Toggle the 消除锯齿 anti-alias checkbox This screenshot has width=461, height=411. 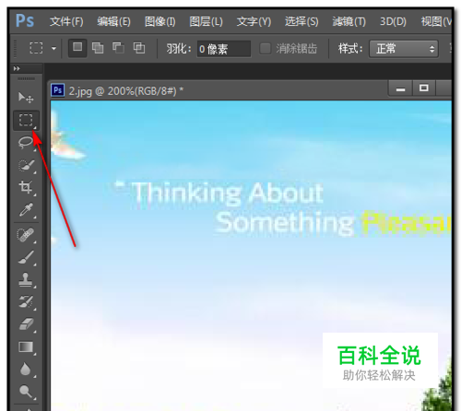tap(265, 49)
